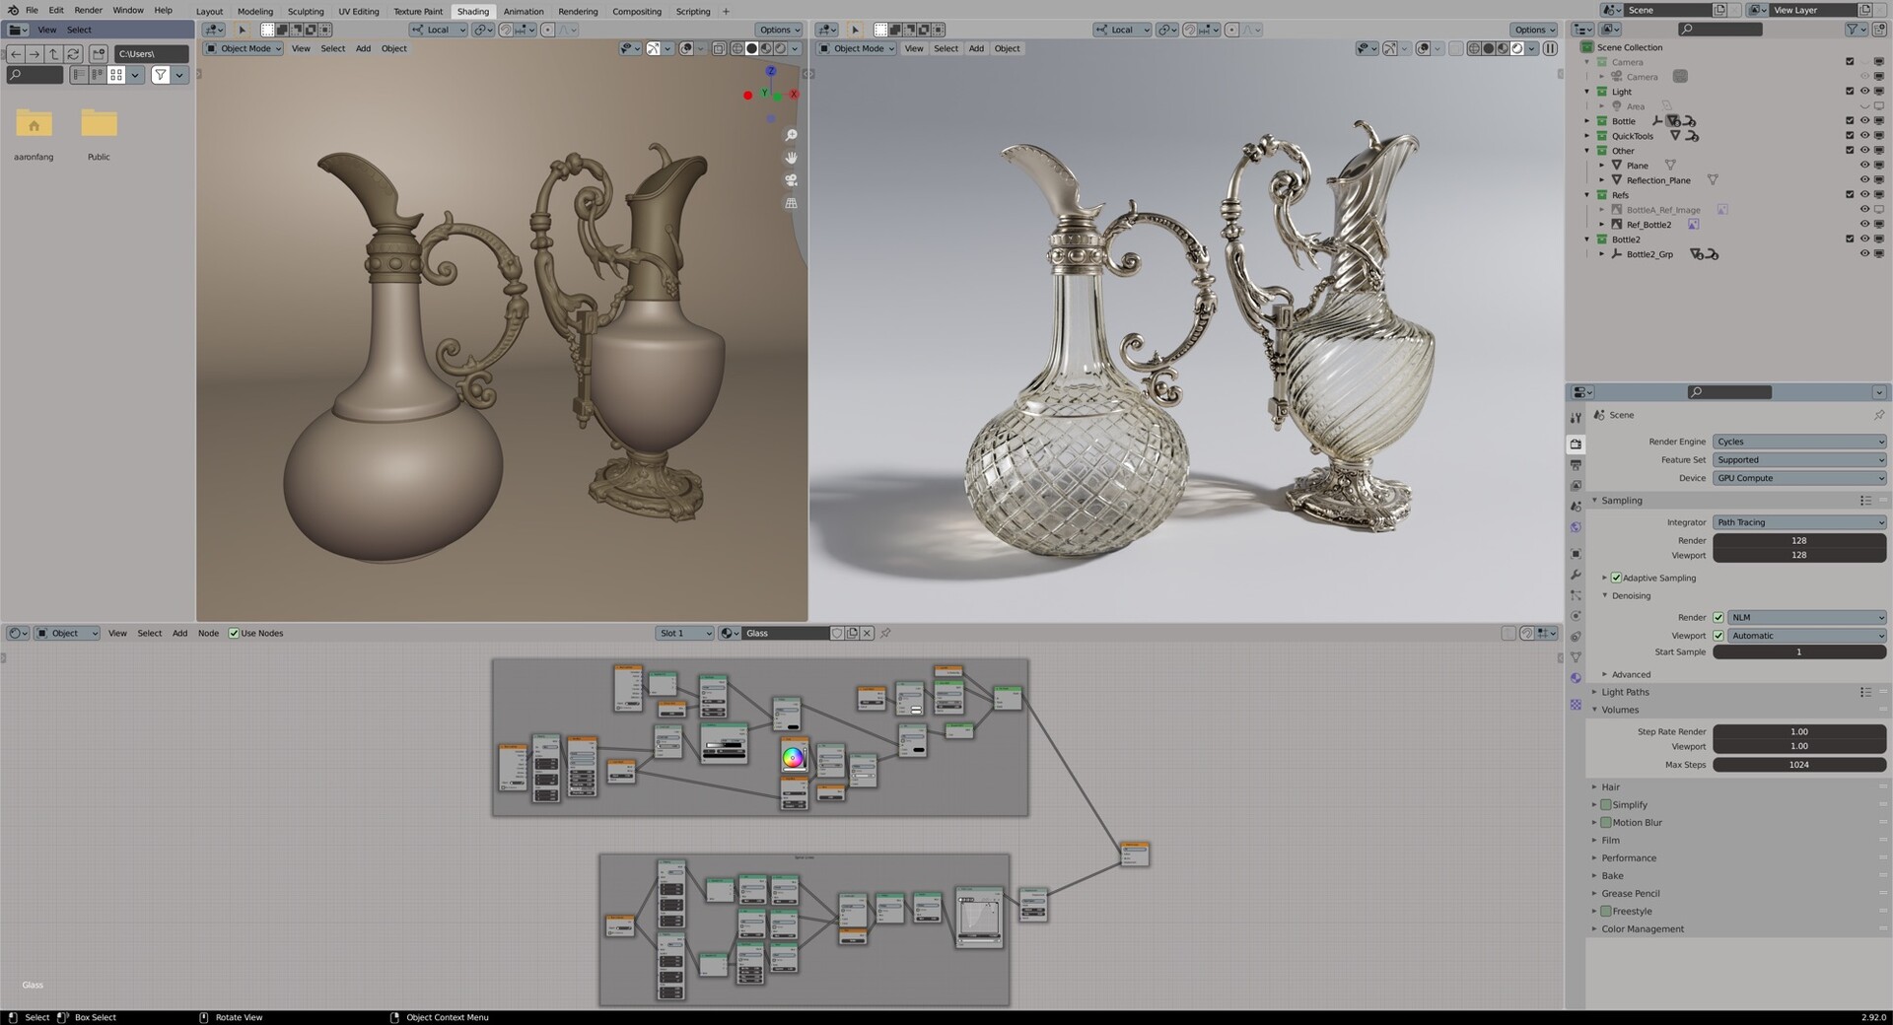Image resolution: width=1893 pixels, height=1025 pixels.
Task: Toggle Viewport denoising checkbox
Action: pos(1718,636)
